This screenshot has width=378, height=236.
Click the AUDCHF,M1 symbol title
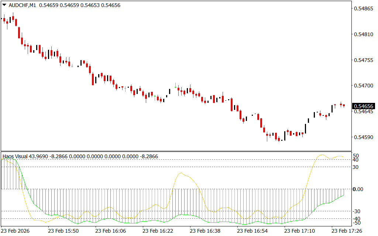click(22, 6)
